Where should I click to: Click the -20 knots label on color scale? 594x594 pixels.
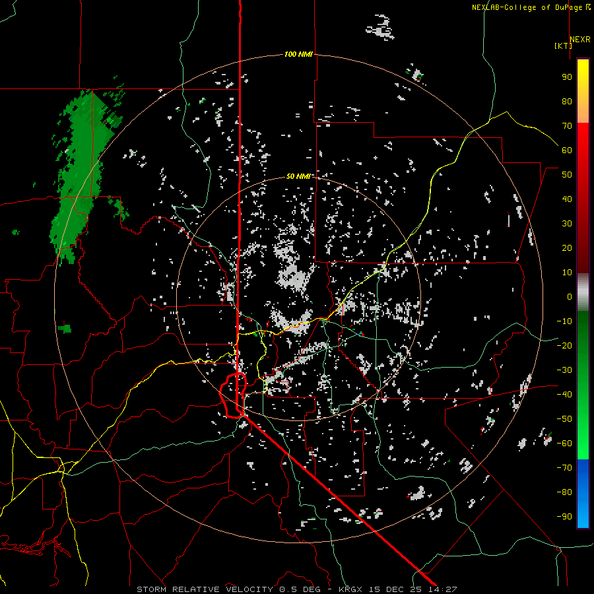pos(564,345)
